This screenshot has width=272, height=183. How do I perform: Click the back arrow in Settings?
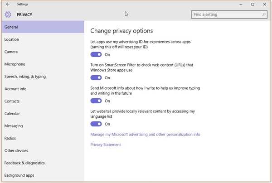pyautogui.click(x=8, y=4)
